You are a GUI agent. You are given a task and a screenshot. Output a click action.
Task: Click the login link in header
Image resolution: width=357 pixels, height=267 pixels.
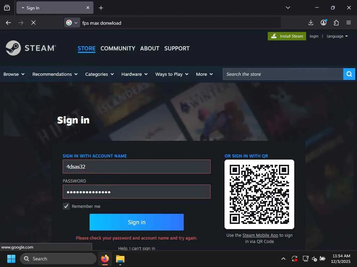coord(314,36)
